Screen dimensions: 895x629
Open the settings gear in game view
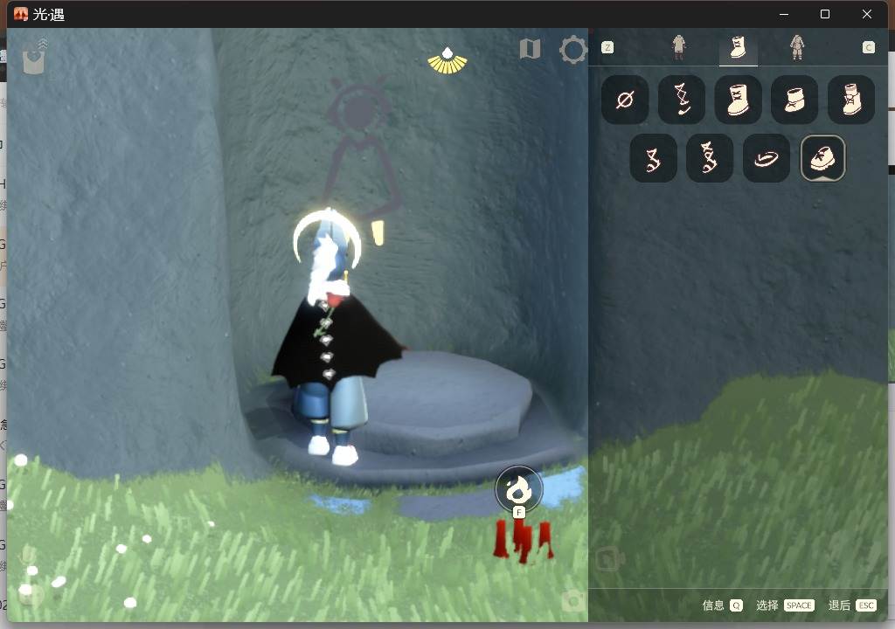573,50
